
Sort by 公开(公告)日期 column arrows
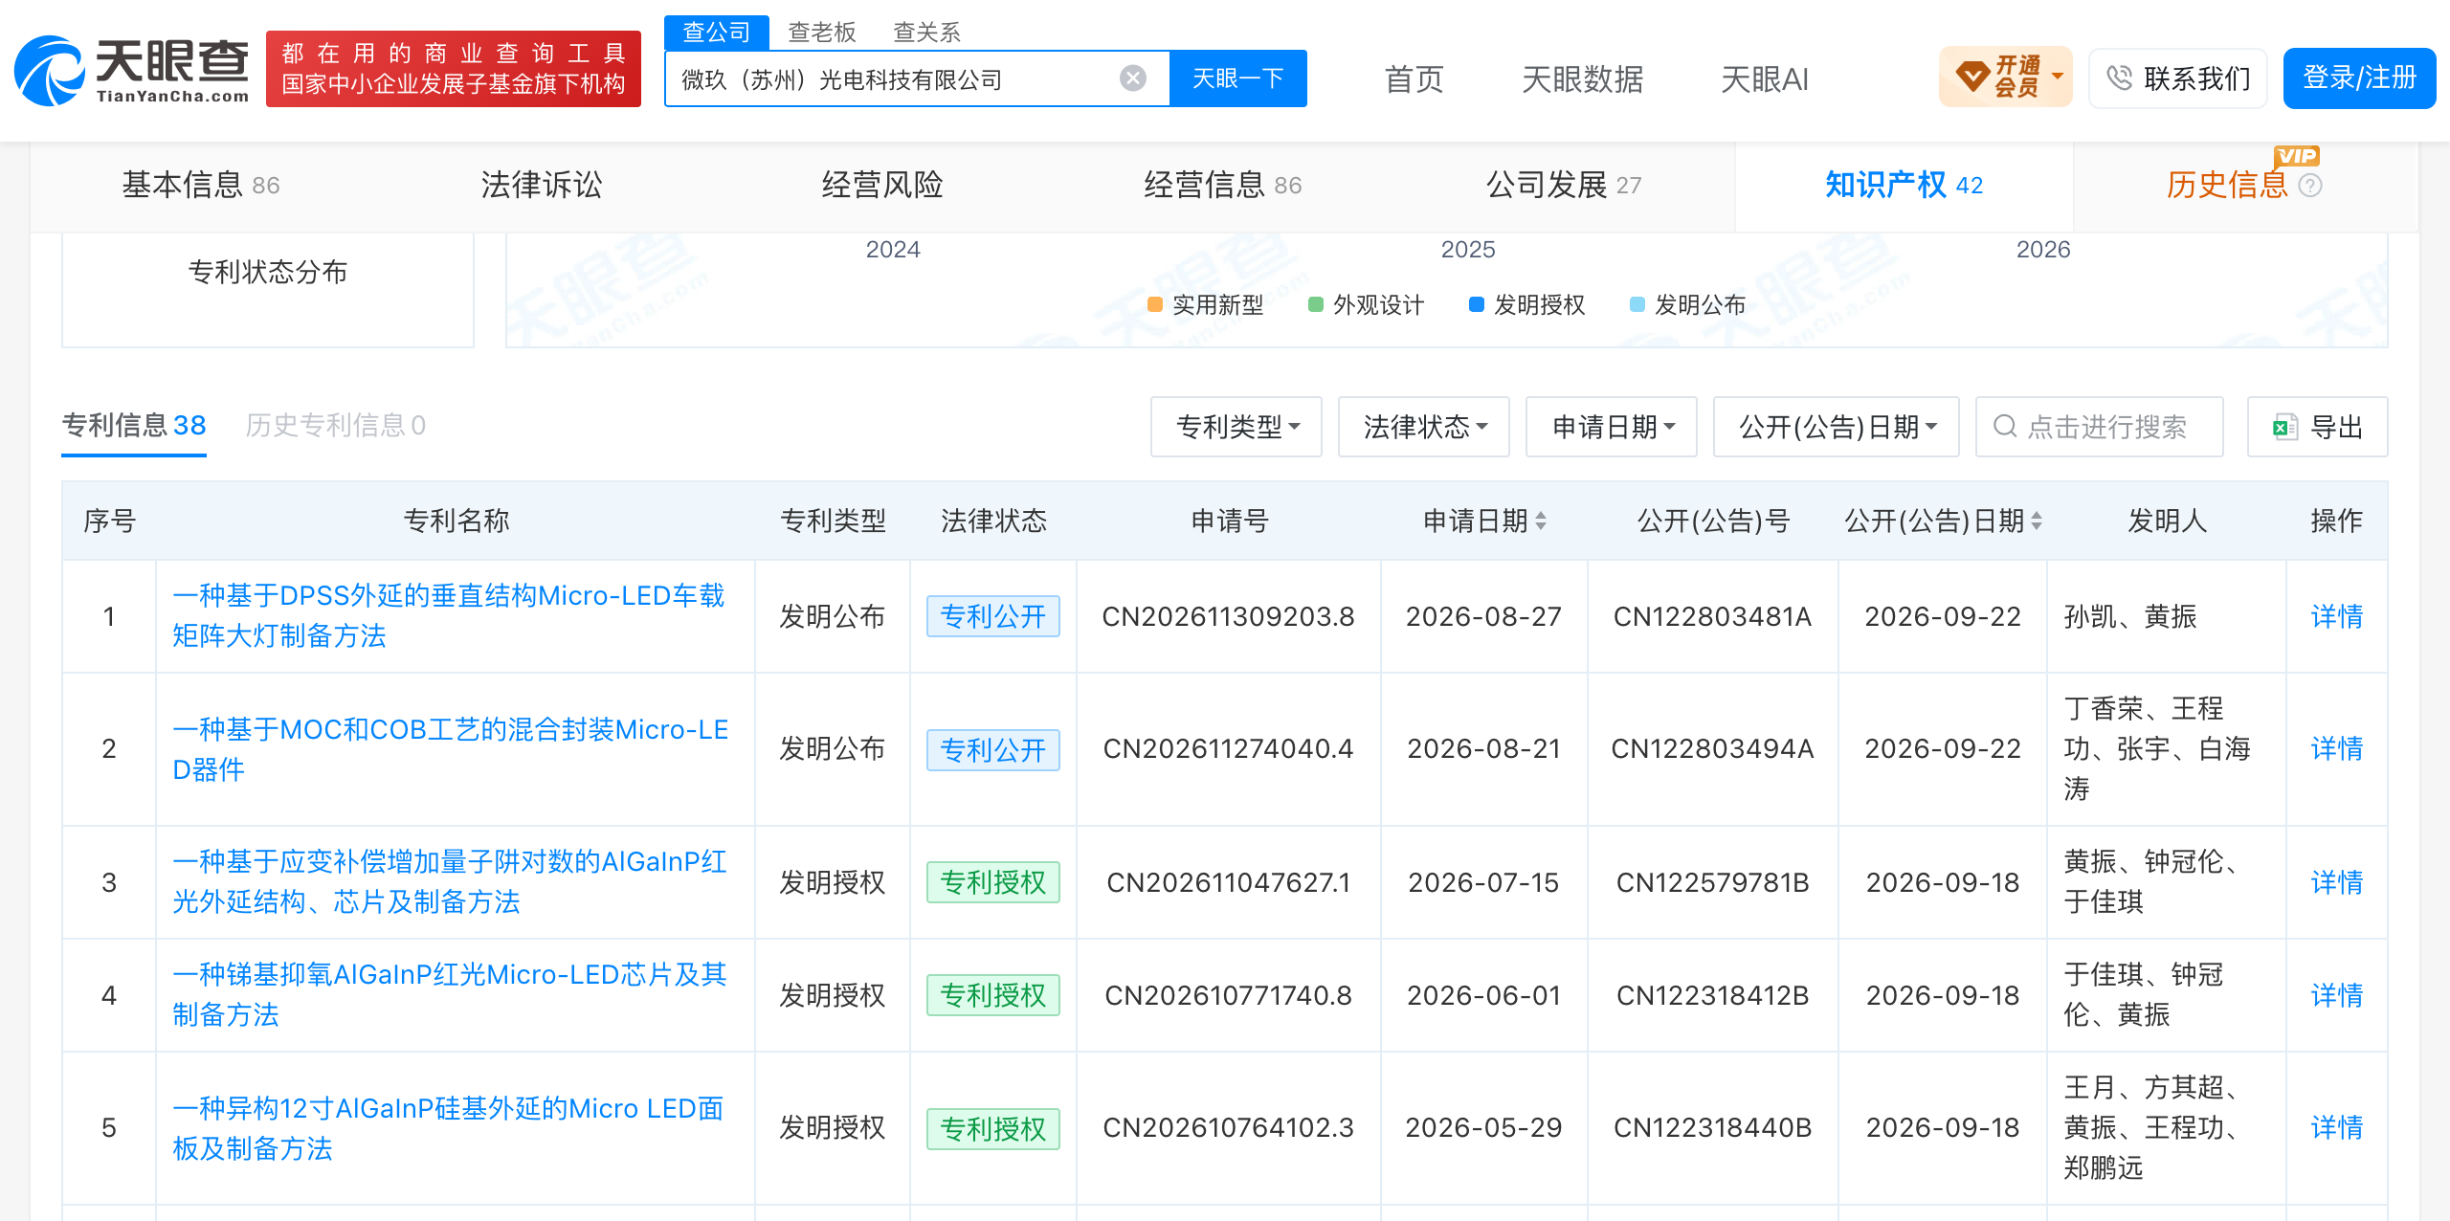tap(2037, 521)
